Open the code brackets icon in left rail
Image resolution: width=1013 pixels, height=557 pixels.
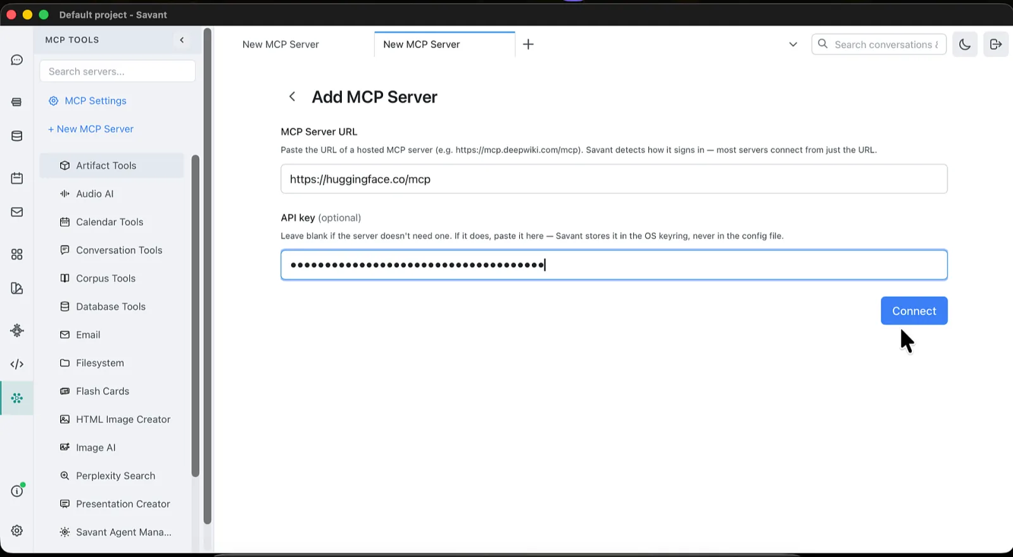click(x=17, y=364)
